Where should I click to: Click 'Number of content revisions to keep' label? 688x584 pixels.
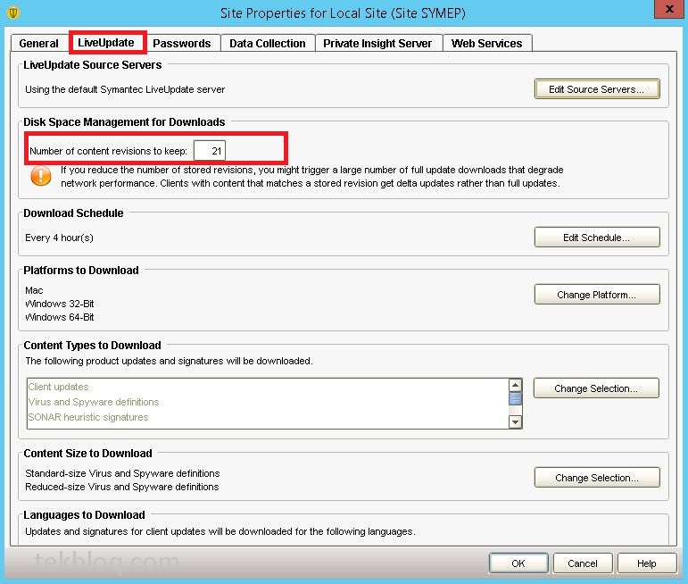tap(108, 151)
